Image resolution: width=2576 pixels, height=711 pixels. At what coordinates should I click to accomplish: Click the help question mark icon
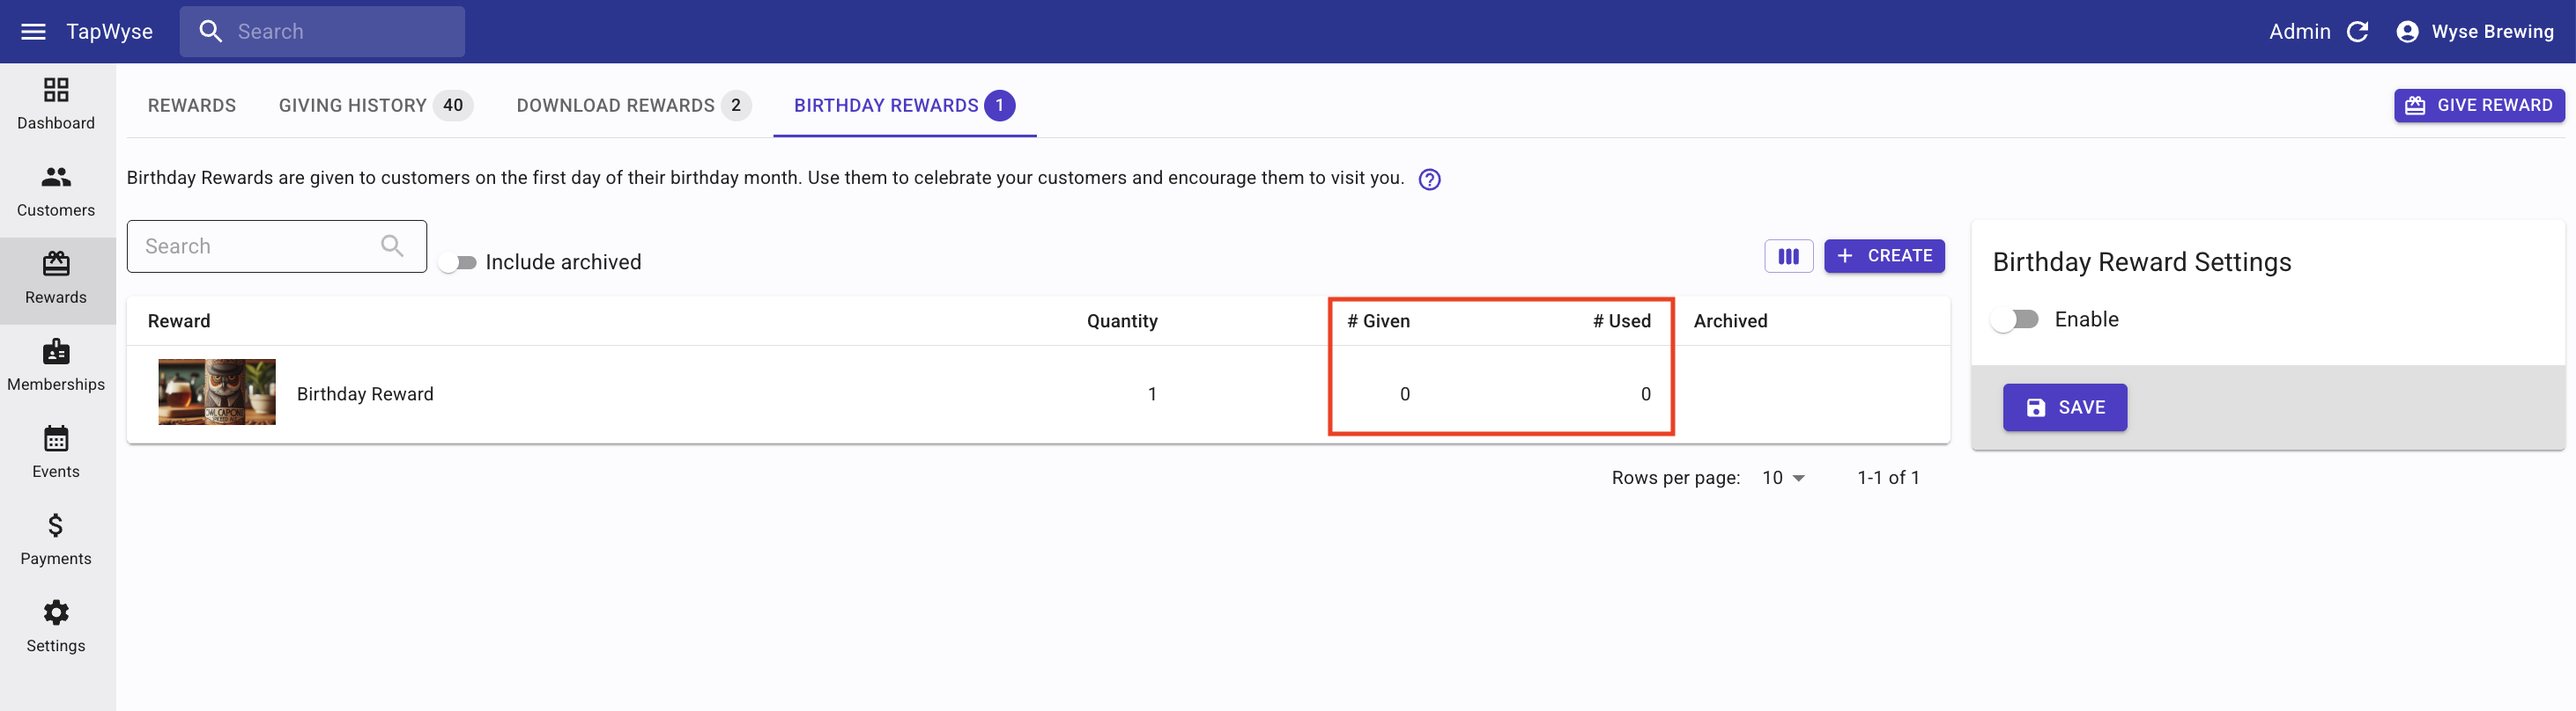click(x=1429, y=180)
